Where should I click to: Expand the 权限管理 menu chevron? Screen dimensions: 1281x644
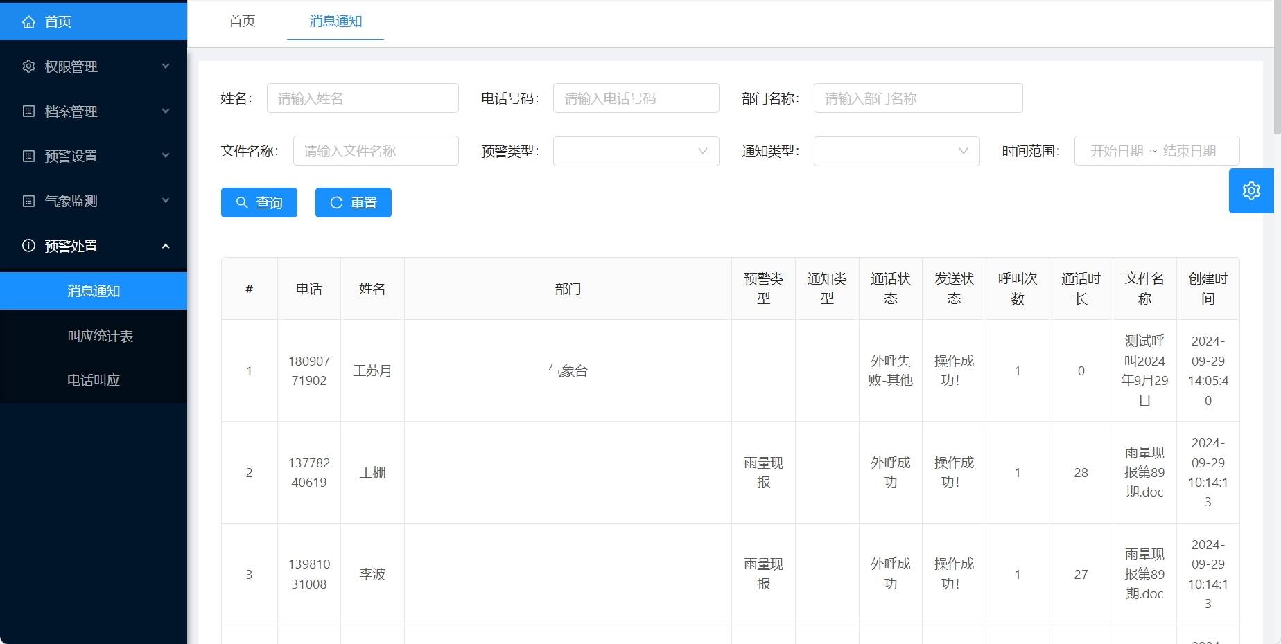click(166, 66)
